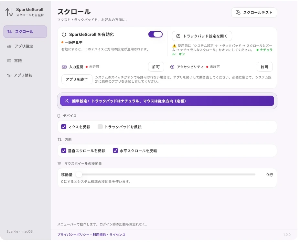This screenshot has height=242, width=300.
Task: Enable the トラックパッドを反転 checkbox
Action: (x=100, y=127)
